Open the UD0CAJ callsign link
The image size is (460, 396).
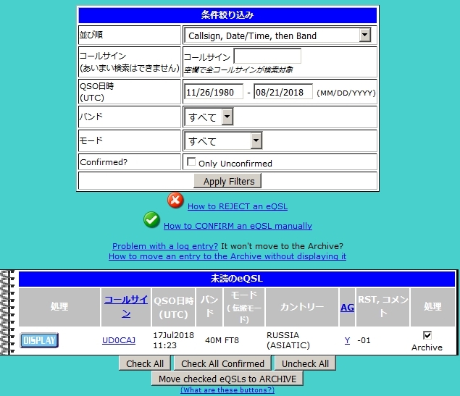pyautogui.click(x=119, y=340)
